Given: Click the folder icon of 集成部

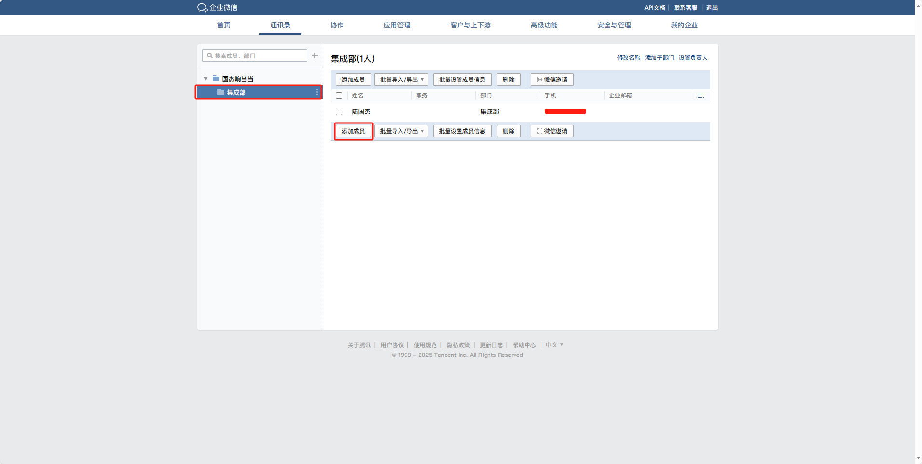Looking at the screenshot, I should pyautogui.click(x=221, y=92).
